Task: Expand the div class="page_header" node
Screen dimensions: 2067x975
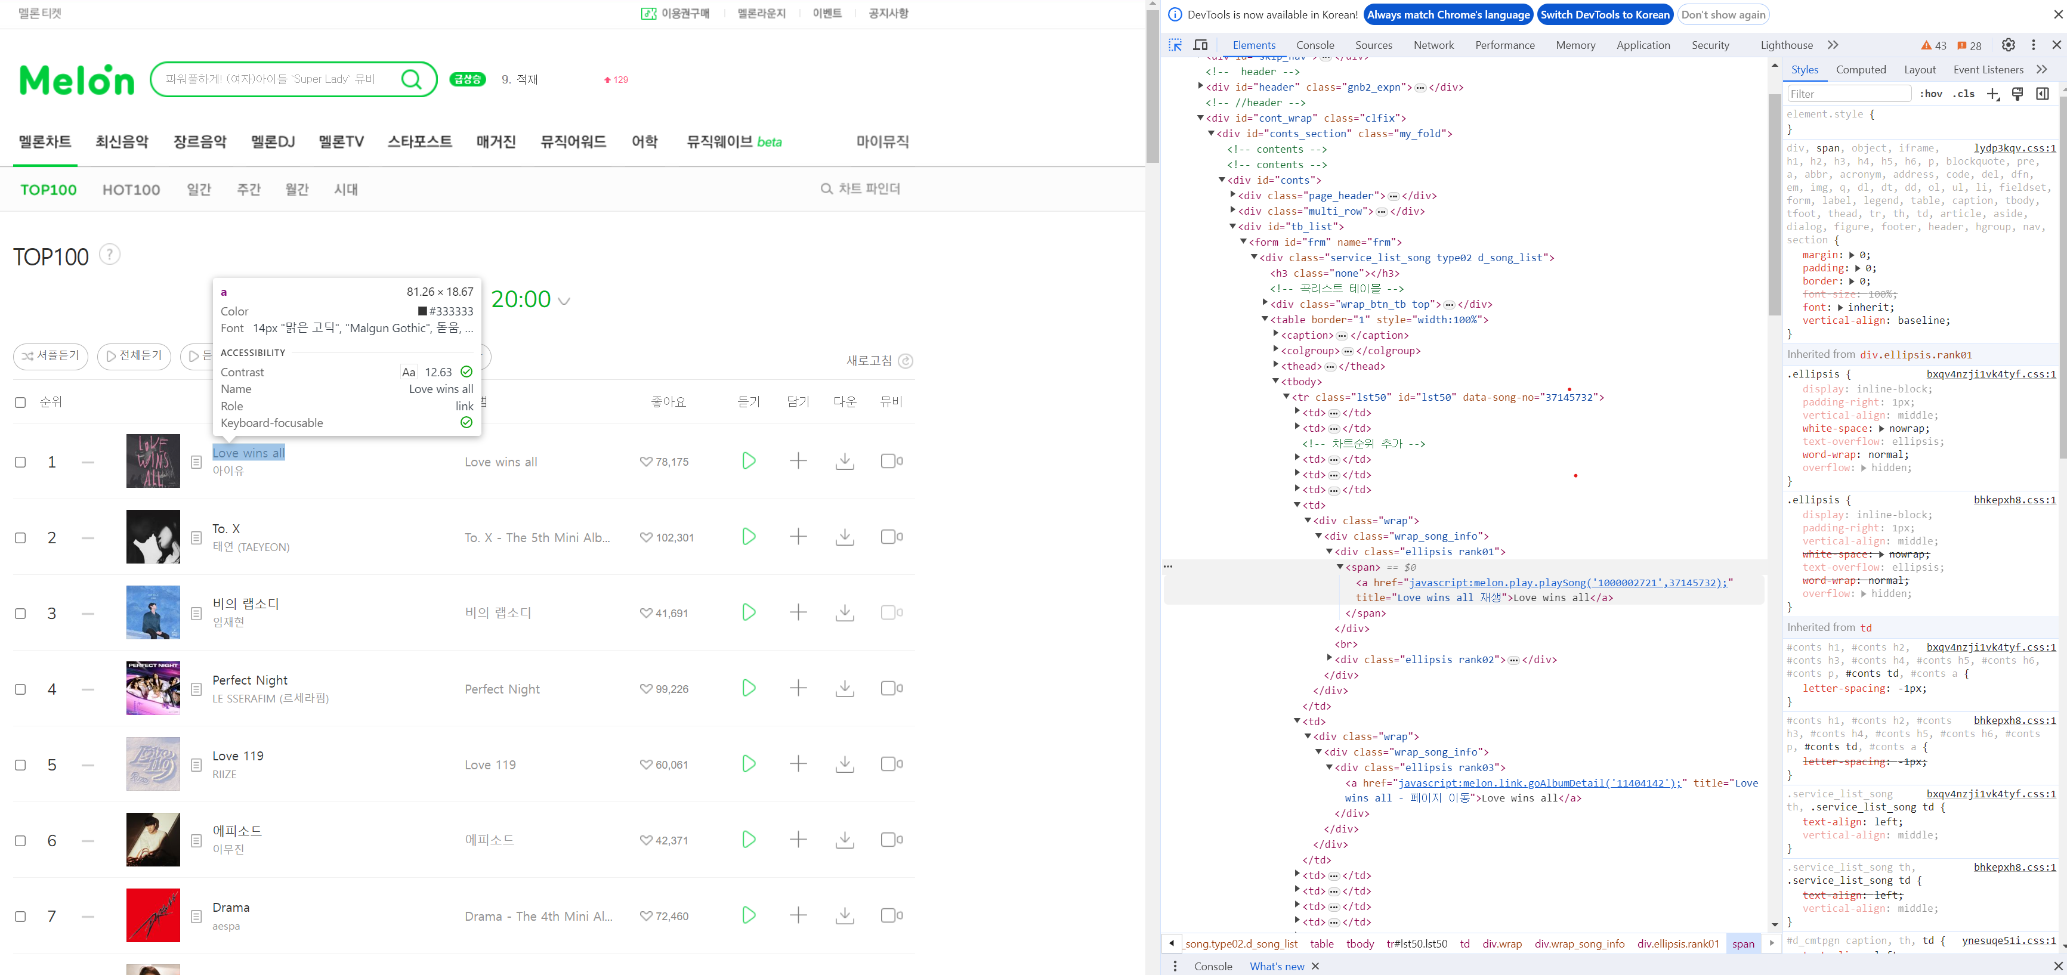Action: [1233, 196]
